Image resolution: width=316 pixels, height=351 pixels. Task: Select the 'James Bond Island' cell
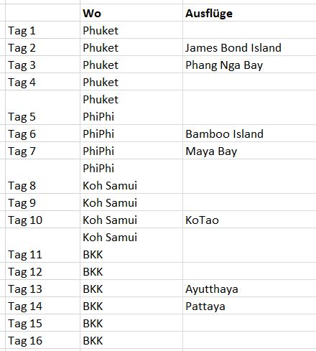click(x=249, y=47)
